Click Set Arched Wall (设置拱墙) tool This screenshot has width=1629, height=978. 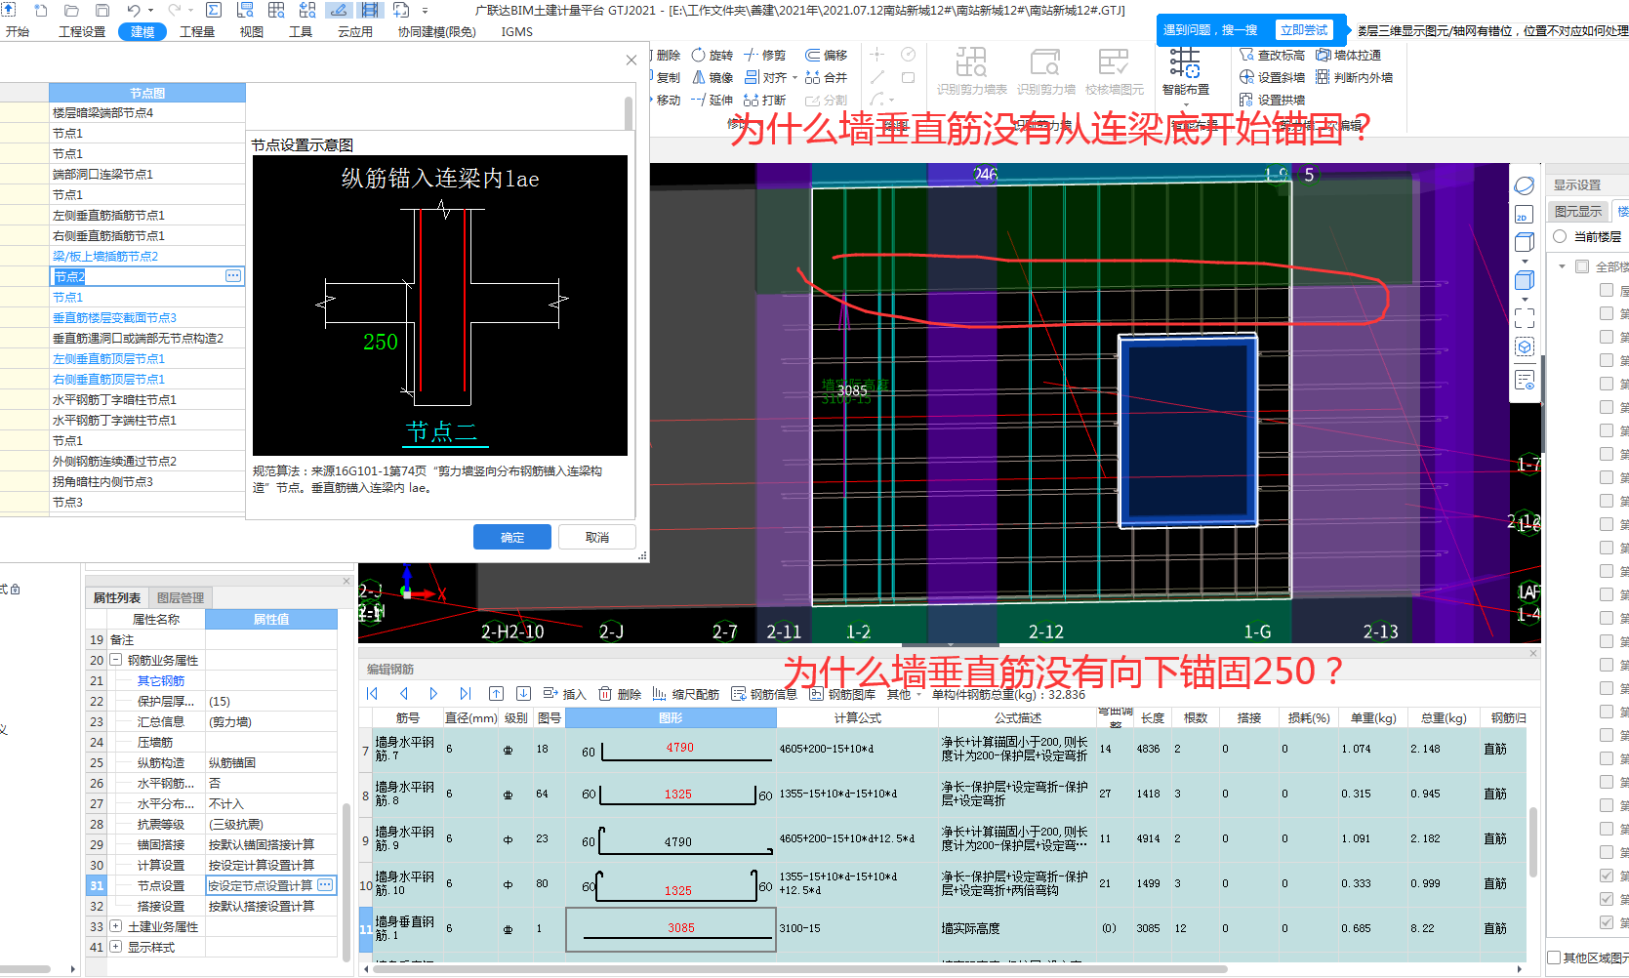tap(1272, 101)
